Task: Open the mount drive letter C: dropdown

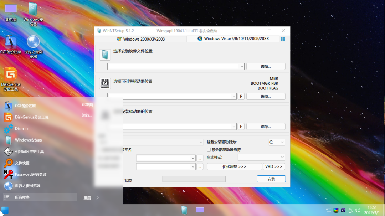Action: 277,142
